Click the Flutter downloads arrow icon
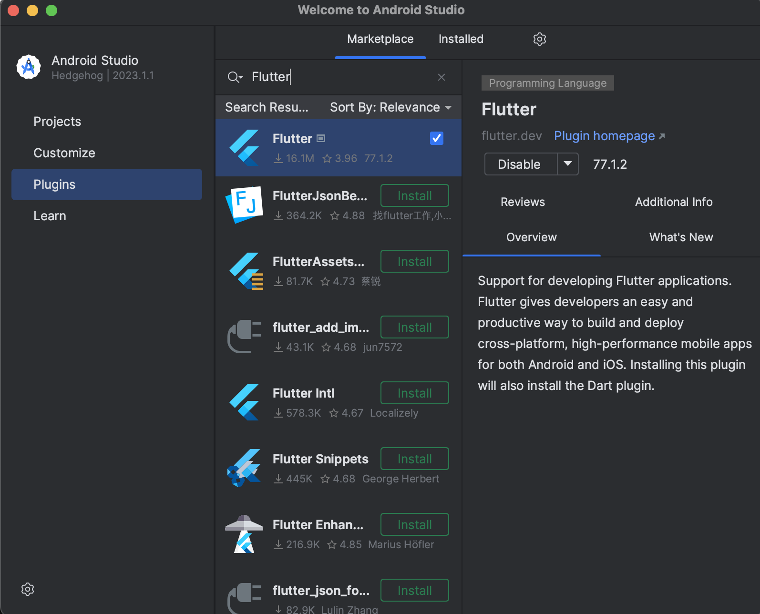The image size is (760, 614). [x=278, y=158]
